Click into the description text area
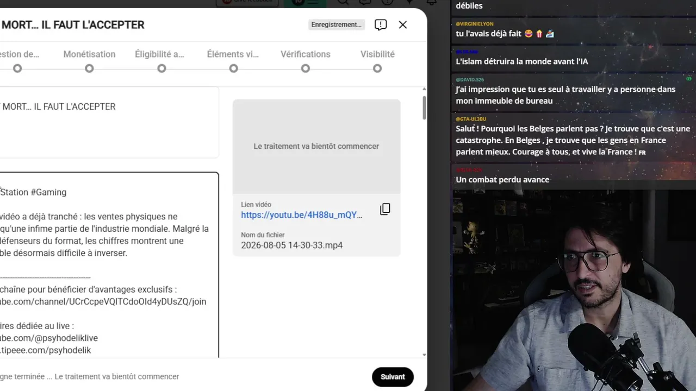 tap(109, 265)
